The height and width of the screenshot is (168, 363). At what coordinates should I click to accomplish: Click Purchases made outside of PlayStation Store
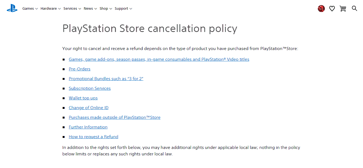coord(114,117)
